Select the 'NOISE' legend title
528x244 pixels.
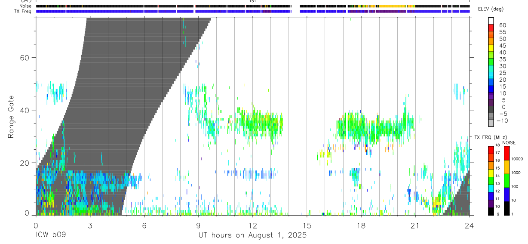[509, 142]
